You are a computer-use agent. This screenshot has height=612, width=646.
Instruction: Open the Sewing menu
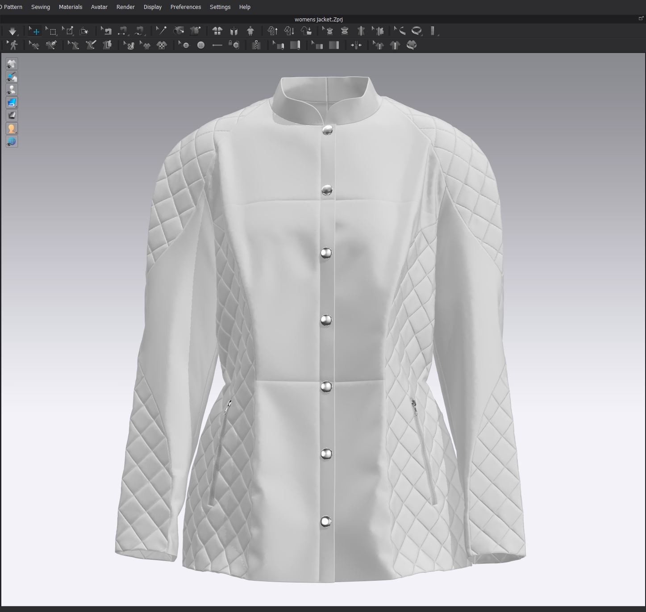click(x=40, y=7)
